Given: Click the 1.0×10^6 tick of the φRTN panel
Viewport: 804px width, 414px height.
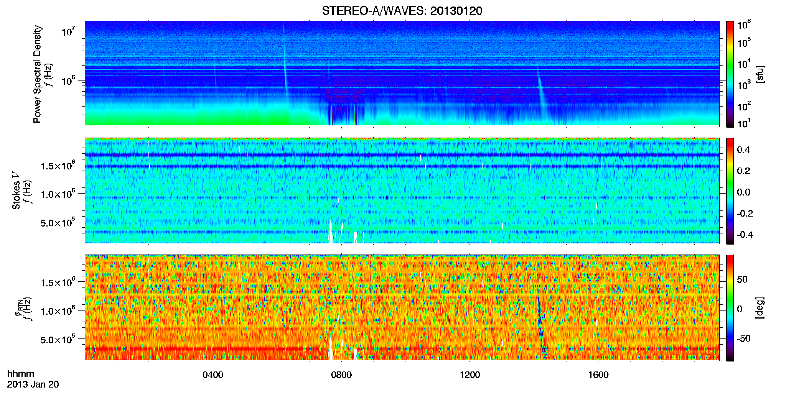Looking at the screenshot, I should [x=58, y=311].
